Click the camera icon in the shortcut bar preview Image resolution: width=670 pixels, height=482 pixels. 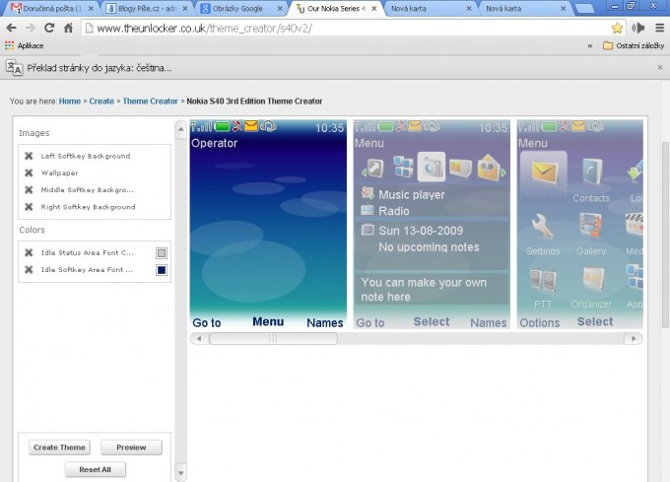tap(432, 168)
